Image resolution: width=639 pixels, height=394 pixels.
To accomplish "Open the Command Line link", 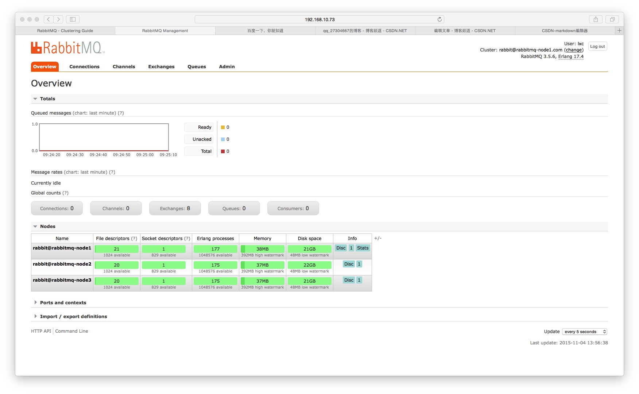I will click(71, 331).
